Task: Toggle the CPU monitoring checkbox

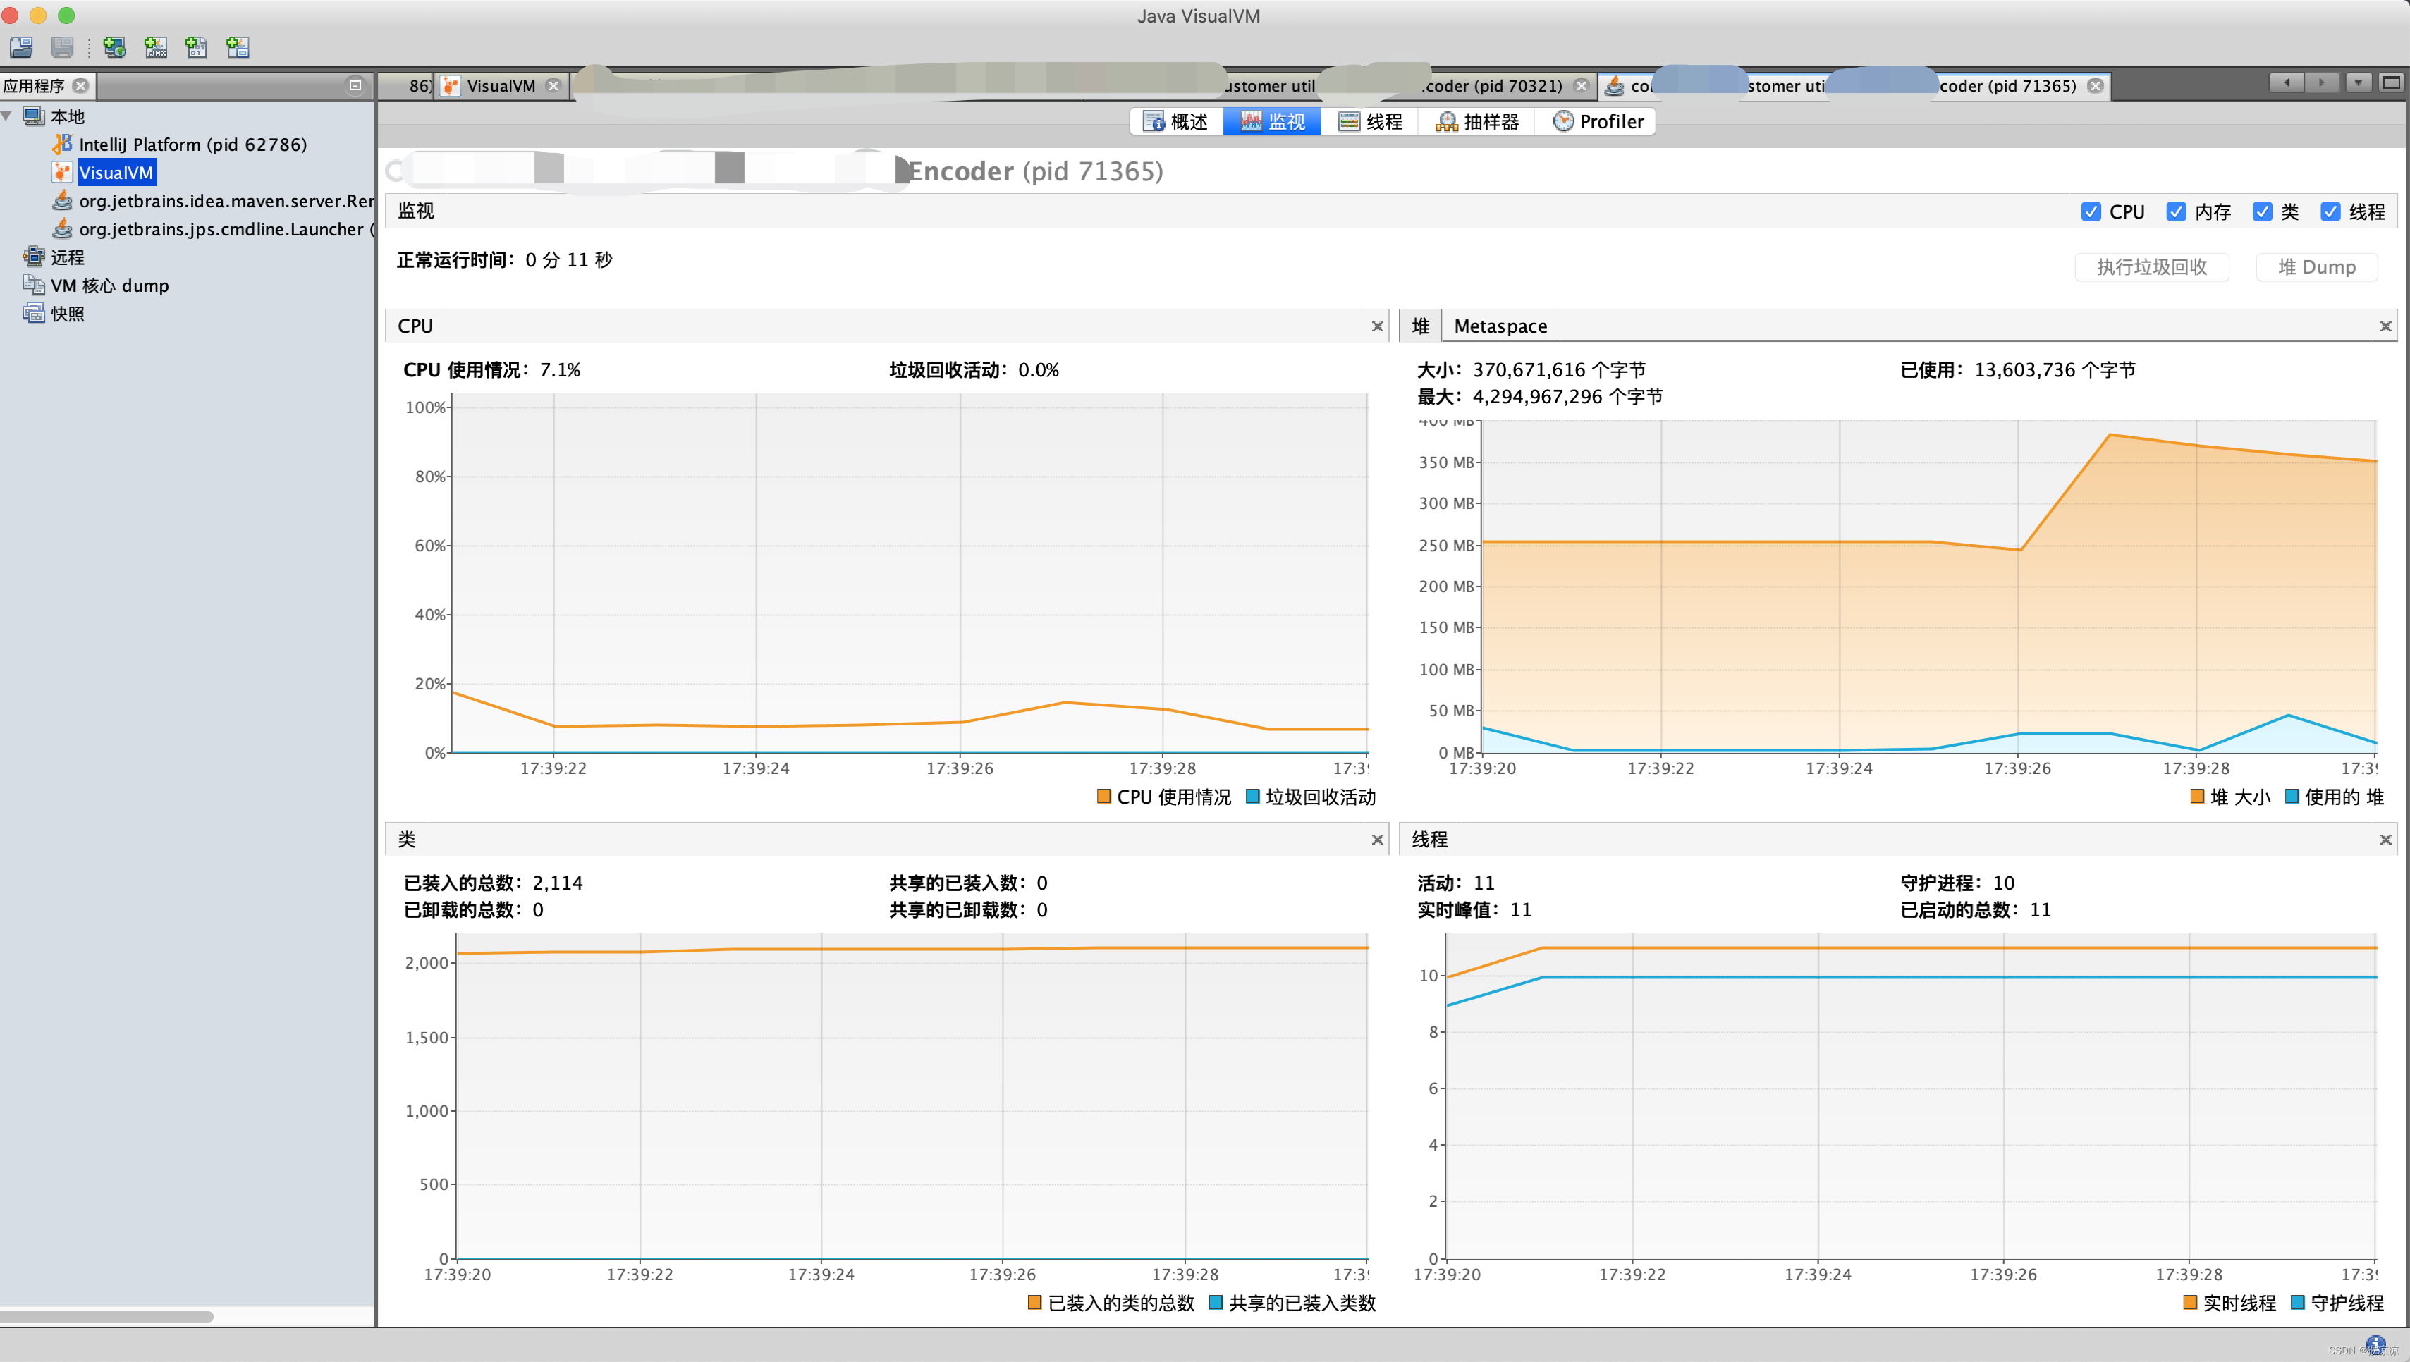Action: point(2091,210)
